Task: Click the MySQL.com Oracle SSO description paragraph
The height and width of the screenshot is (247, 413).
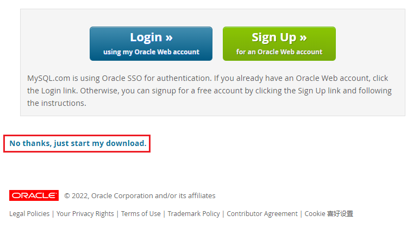Action: click(x=209, y=91)
